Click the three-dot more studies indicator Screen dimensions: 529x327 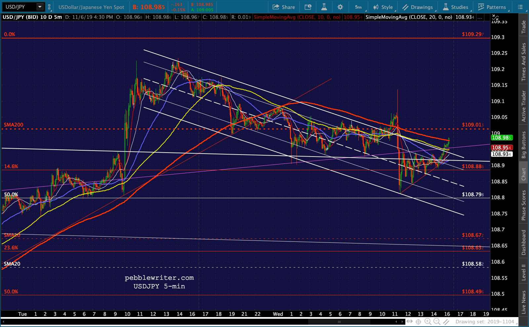(480, 17)
